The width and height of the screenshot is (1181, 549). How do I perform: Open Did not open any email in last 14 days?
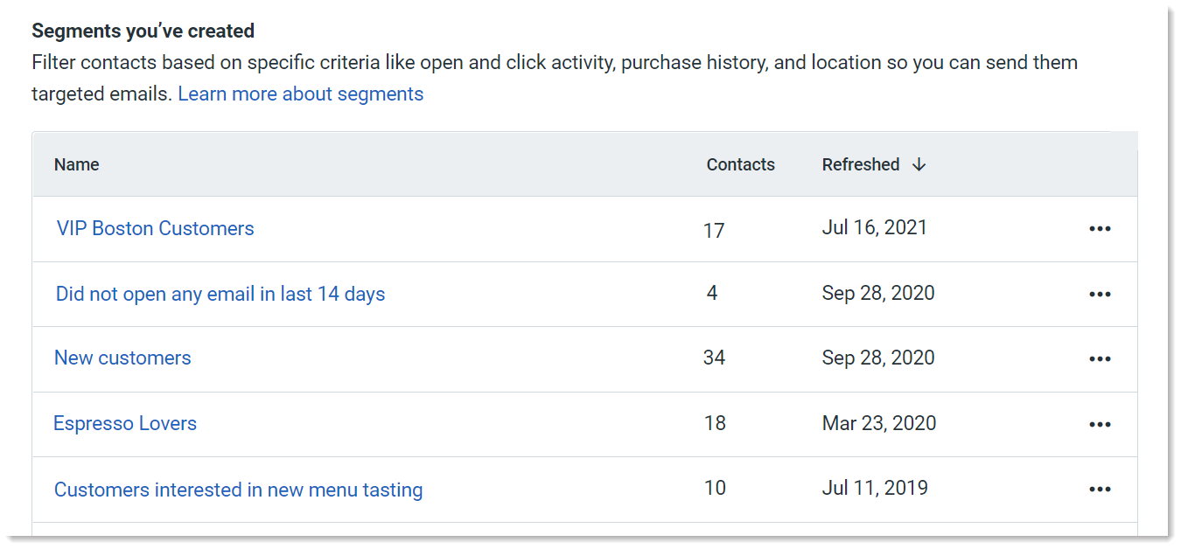[x=220, y=294]
